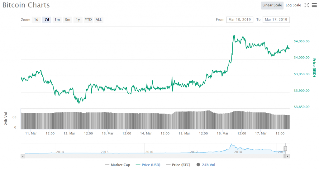This screenshot has height=169, width=319.
Task: Click the navigator range handle near 2019
Action: click(x=285, y=148)
